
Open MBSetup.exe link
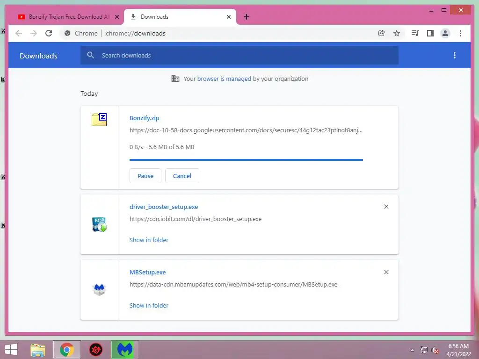tap(147, 273)
